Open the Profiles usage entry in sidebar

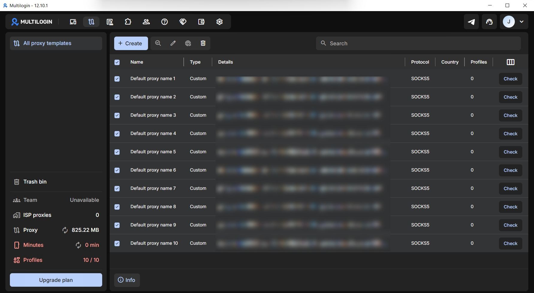coord(56,260)
